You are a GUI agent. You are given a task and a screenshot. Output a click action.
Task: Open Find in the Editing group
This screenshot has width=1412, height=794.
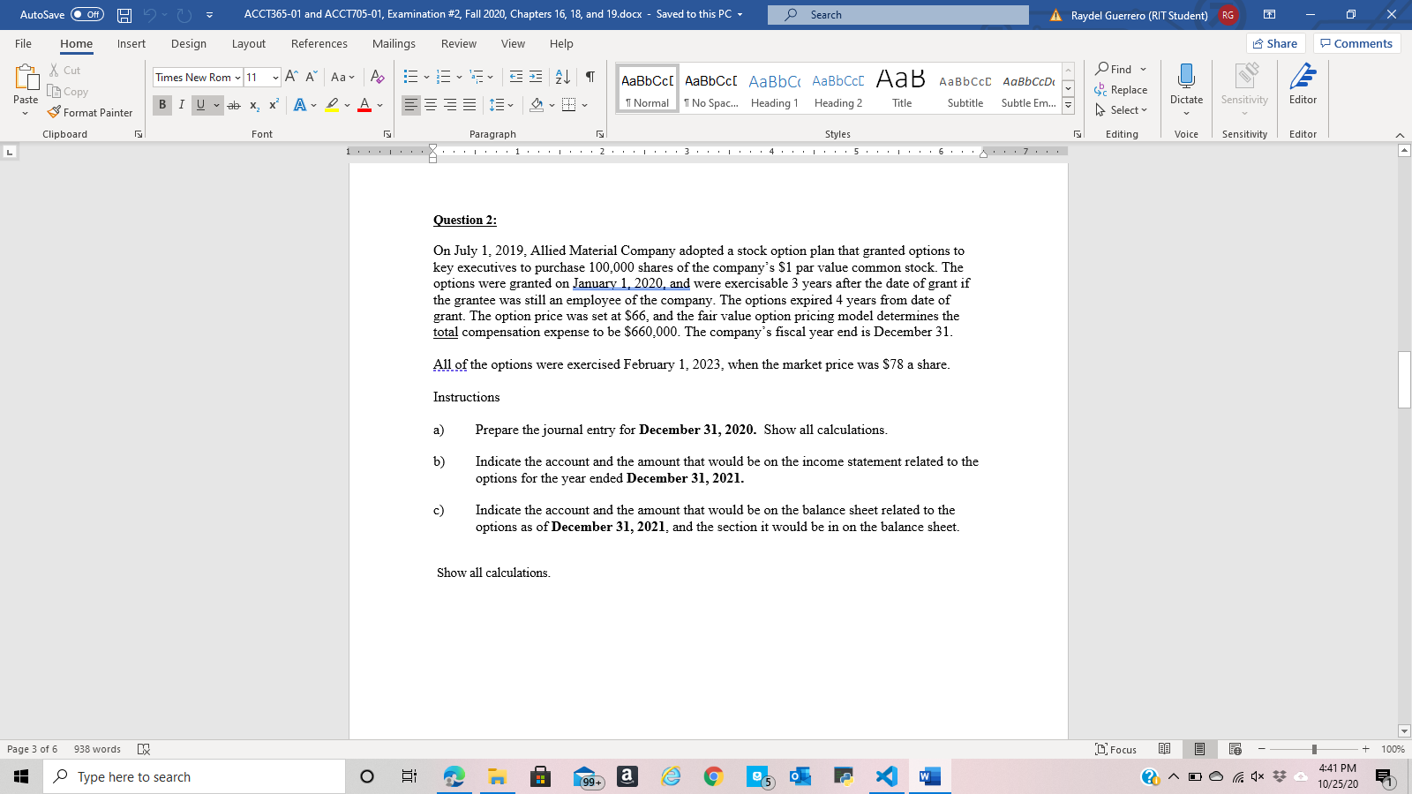tap(1119, 69)
